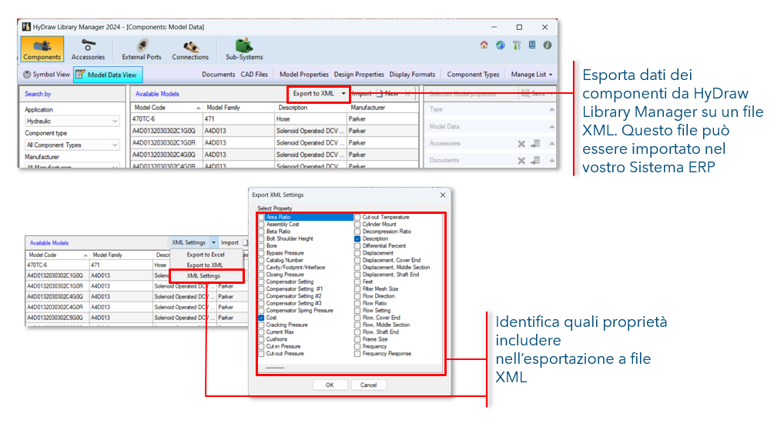Check the Filter Mesh Size property

357,289
